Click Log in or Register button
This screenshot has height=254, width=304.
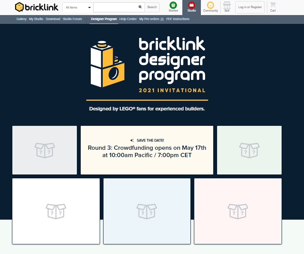coord(250,7)
